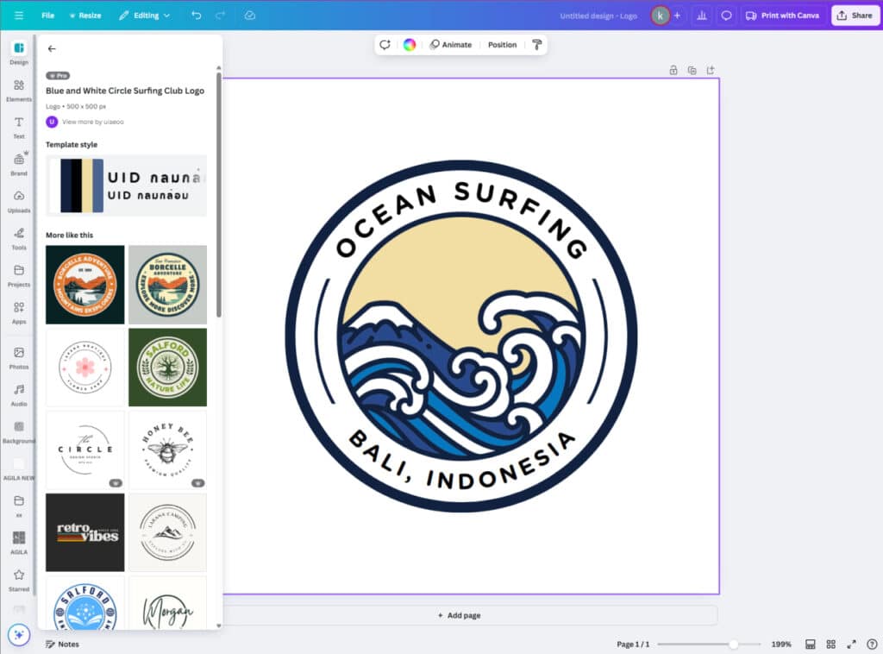Toggle the page thumbnails view icon

pos(810,644)
